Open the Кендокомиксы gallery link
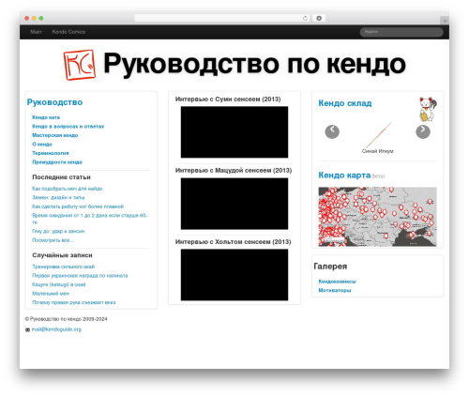469x397 pixels. [337, 282]
